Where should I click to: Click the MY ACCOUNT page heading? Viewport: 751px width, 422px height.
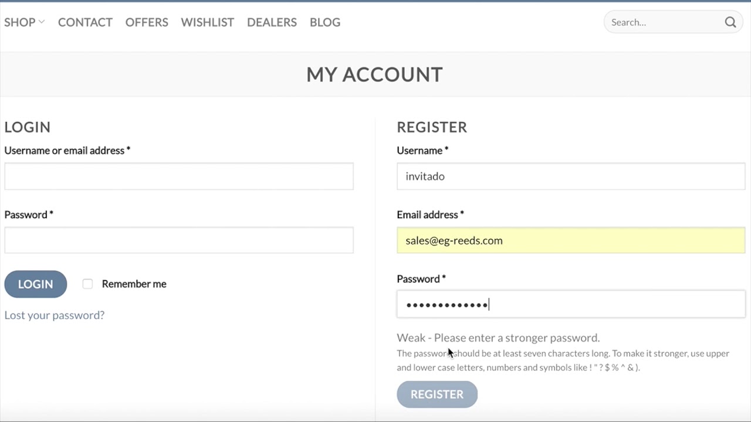coord(374,74)
